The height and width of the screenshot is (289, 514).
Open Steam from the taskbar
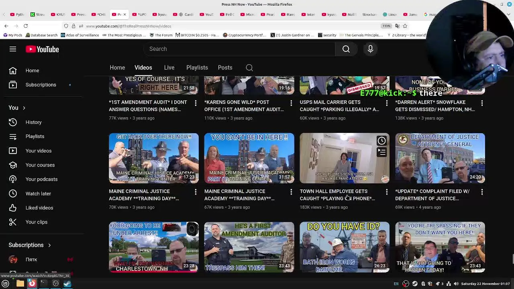point(67,284)
